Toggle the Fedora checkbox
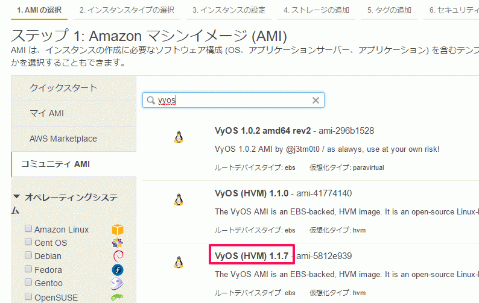This screenshot has height=303, width=479. click(x=28, y=269)
